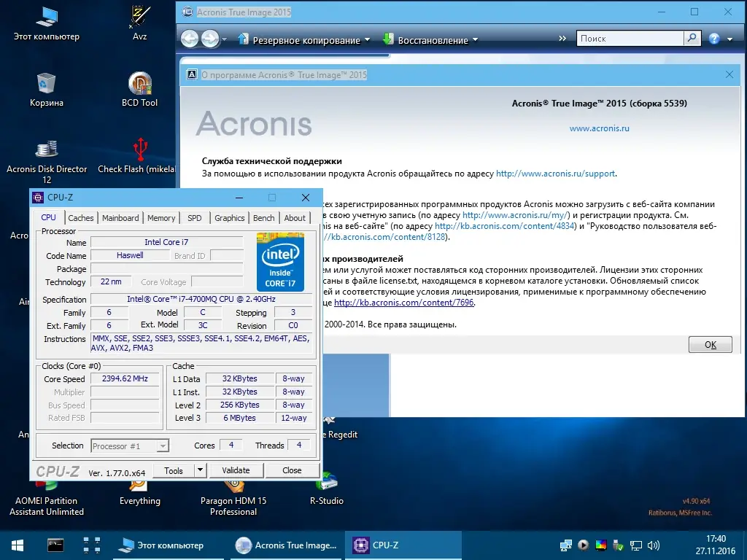Open the CPU-Z Tools dropdown arrow
747x560 pixels.
200,470
